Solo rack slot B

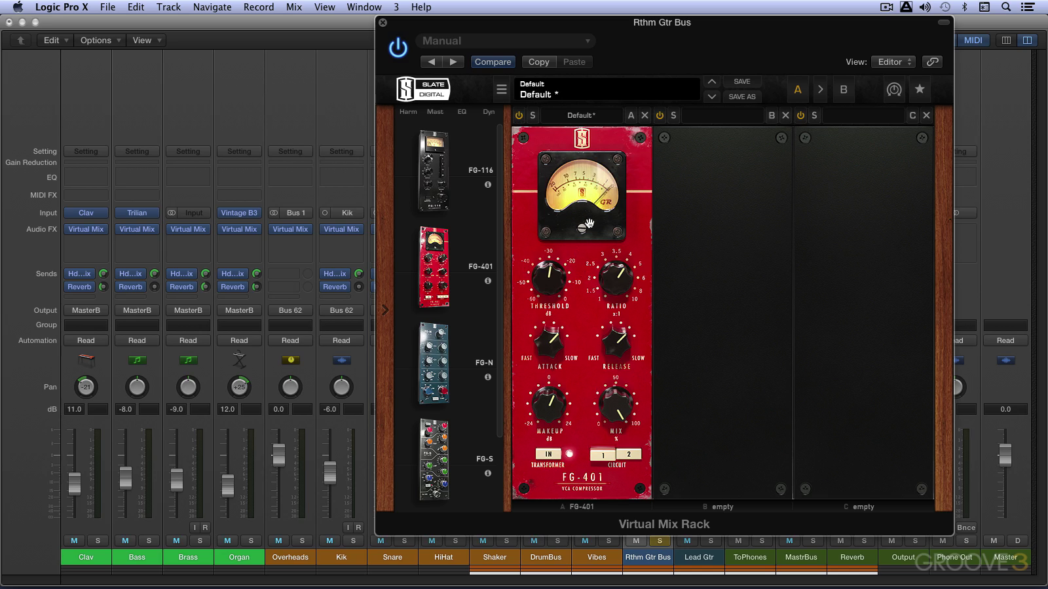(x=673, y=115)
